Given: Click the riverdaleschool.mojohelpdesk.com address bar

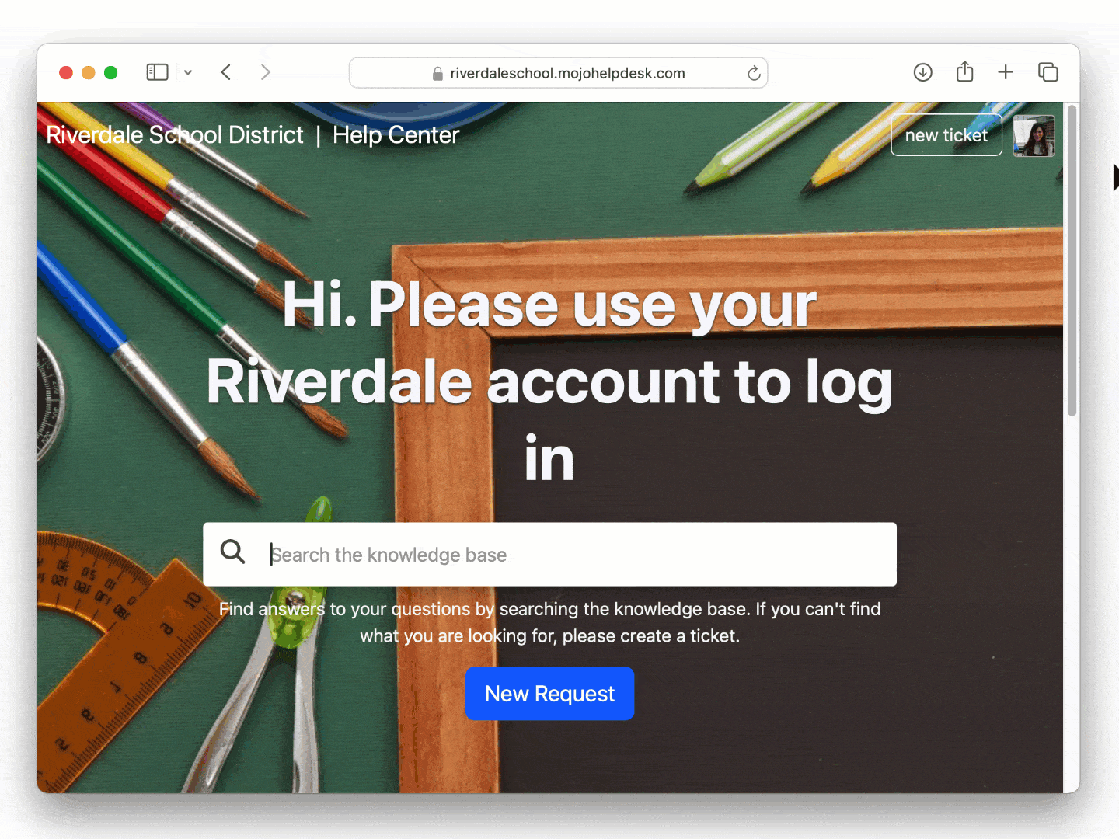Looking at the screenshot, I should pos(558,73).
